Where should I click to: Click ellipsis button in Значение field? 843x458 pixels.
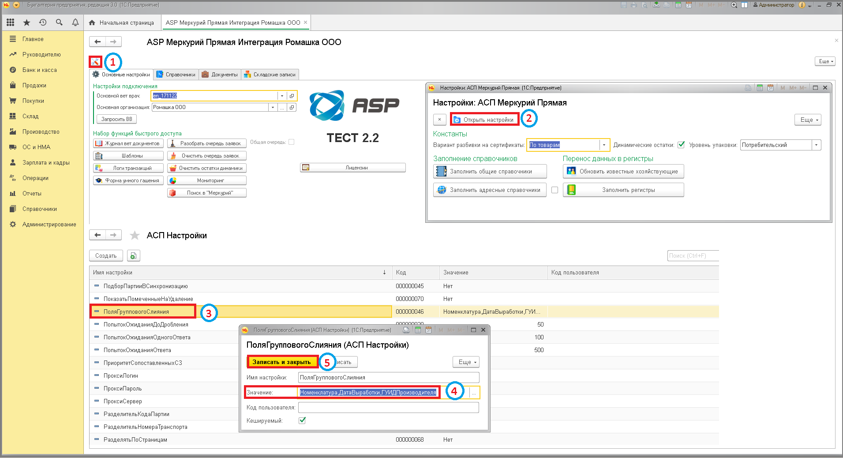click(x=474, y=392)
